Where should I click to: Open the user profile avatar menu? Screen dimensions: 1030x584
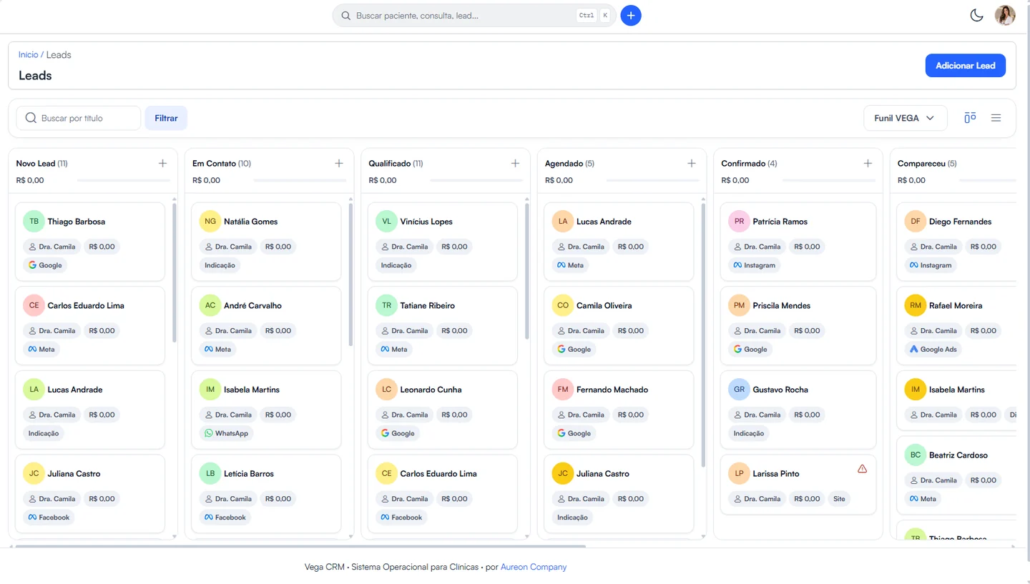click(1005, 15)
